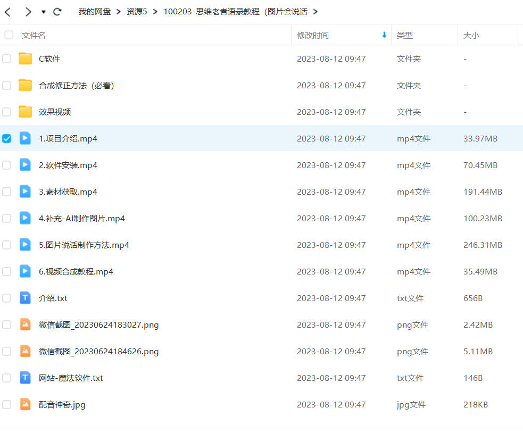This screenshot has width=523, height=433.
Task: Tick the select-all checkbox in header
Action: (9, 35)
